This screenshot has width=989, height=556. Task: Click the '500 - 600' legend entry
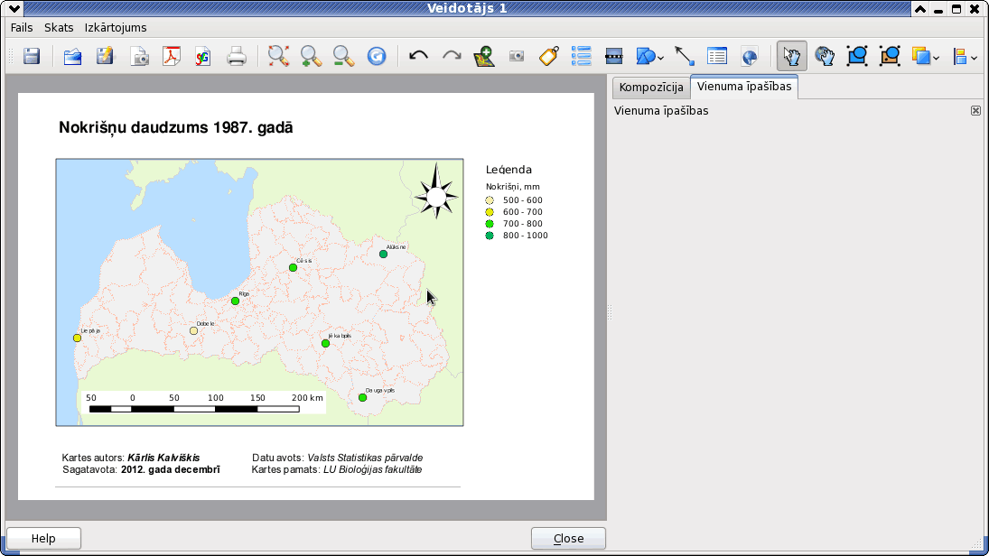click(x=516, y=200)
